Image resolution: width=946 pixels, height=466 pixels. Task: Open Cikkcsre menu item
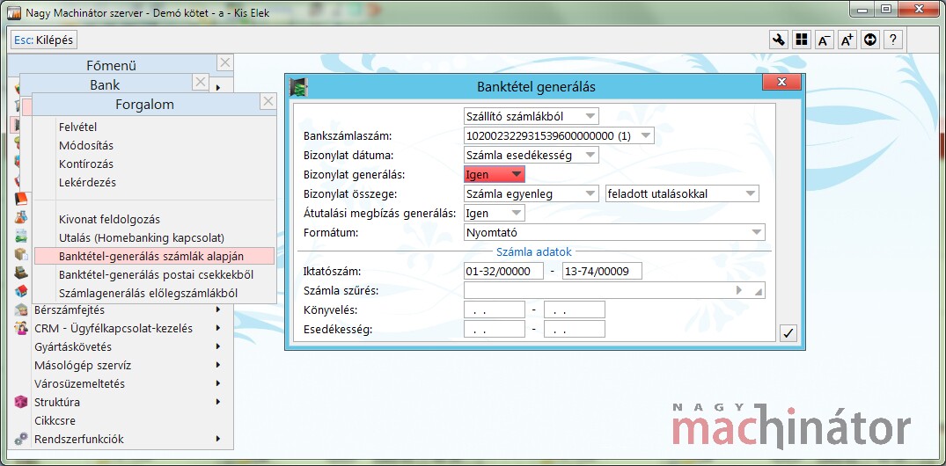point(55,421)
